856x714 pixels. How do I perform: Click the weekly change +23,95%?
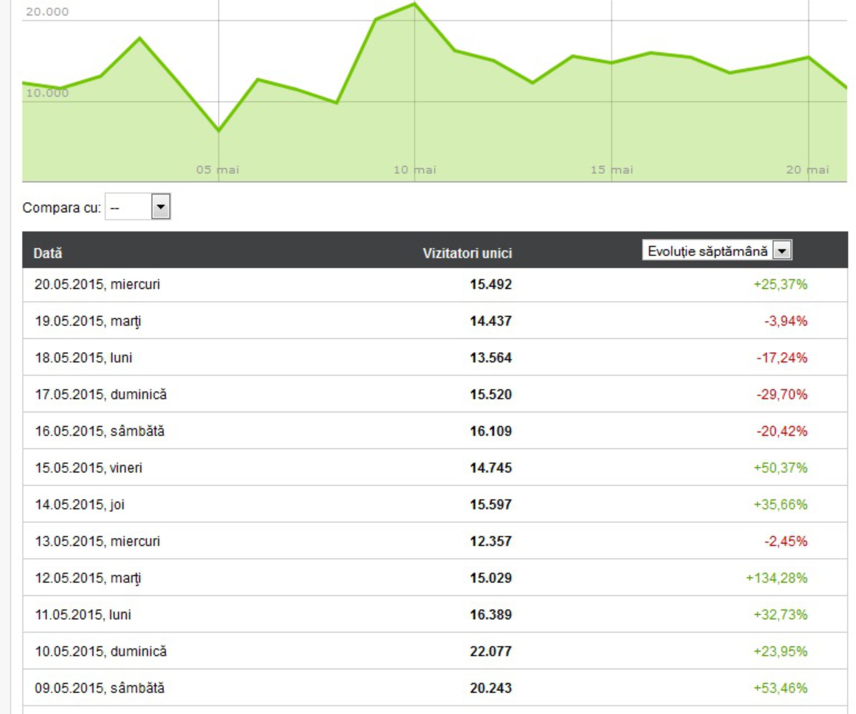780,652
